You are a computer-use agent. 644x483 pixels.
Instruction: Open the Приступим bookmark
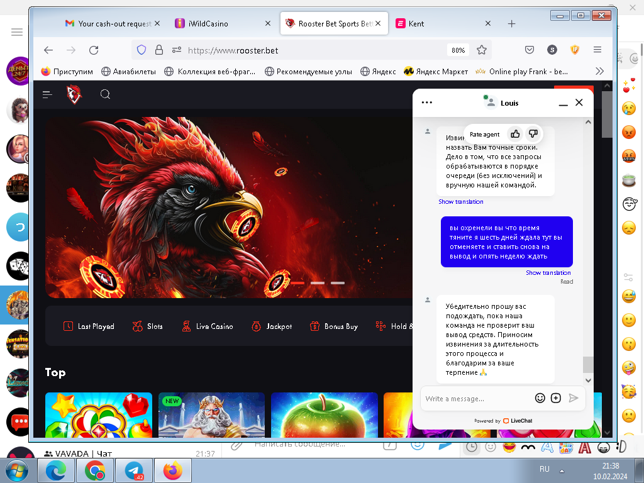[x=67, y=72]
